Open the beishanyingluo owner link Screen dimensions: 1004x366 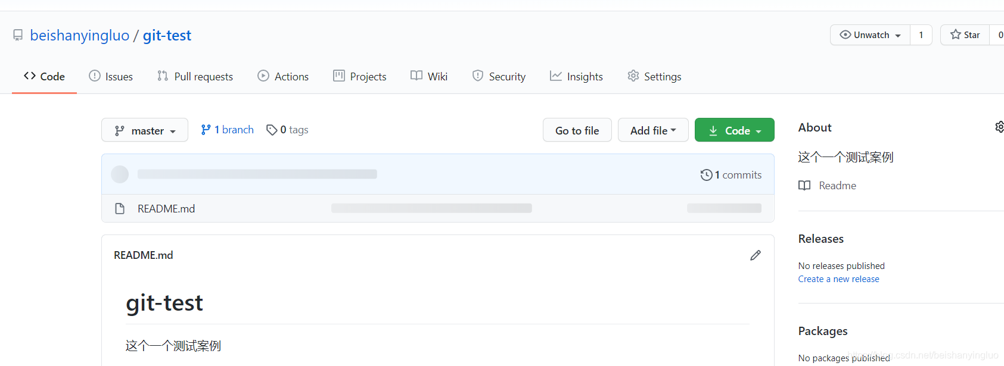(80, 36)
